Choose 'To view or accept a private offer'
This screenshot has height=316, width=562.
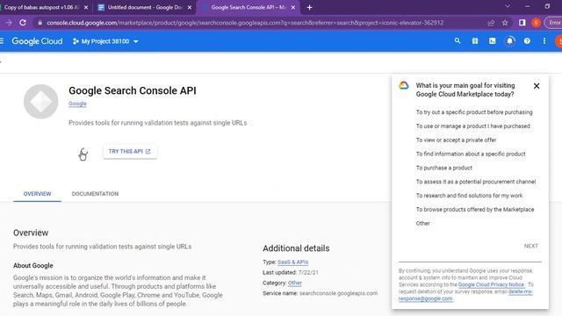pyautogui.click(x=456, y=140)
